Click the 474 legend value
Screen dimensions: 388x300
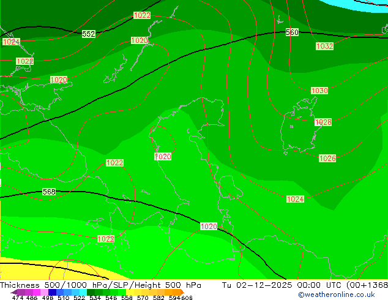pyautogui.click(x=18, y=298)
